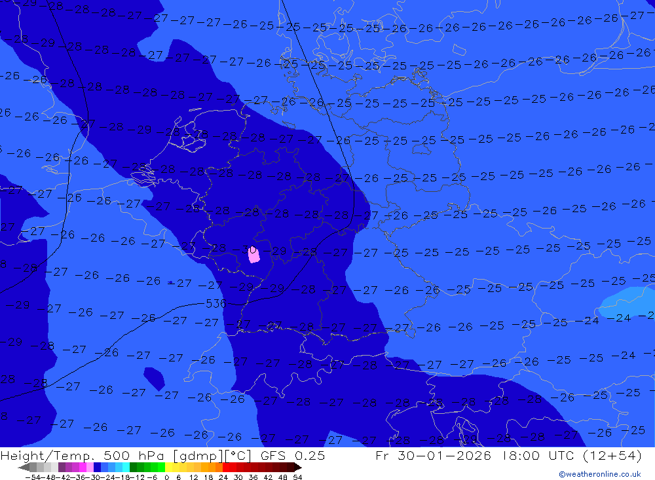This screenshot has width=655, height=480.
Task: Click the '[gdmp]' unit label in the title
Action: pos(198,455)
